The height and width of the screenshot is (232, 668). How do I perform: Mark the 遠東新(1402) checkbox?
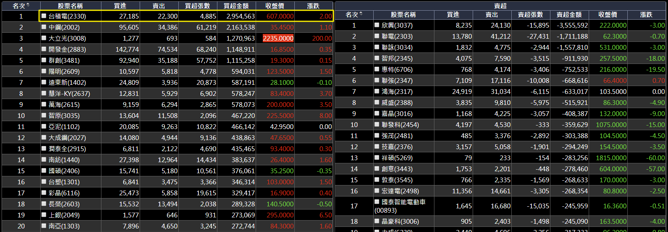click(x=44, y=82)
